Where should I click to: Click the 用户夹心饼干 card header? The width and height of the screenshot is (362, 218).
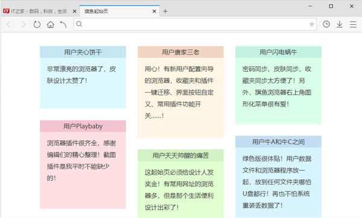[83, 52]
